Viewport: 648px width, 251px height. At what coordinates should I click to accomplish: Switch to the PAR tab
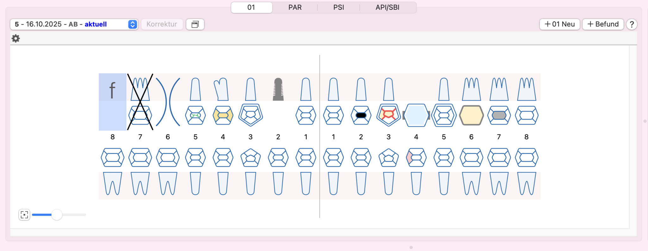[x=295, y=7]
